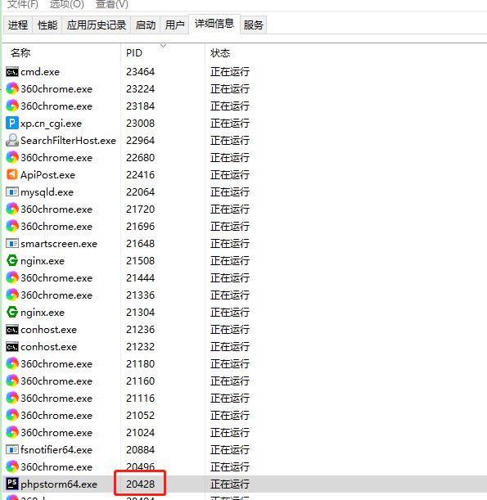This screenshot has width=487, height=500.
Task: Click the PID value 22416
Action: [140, 175]
